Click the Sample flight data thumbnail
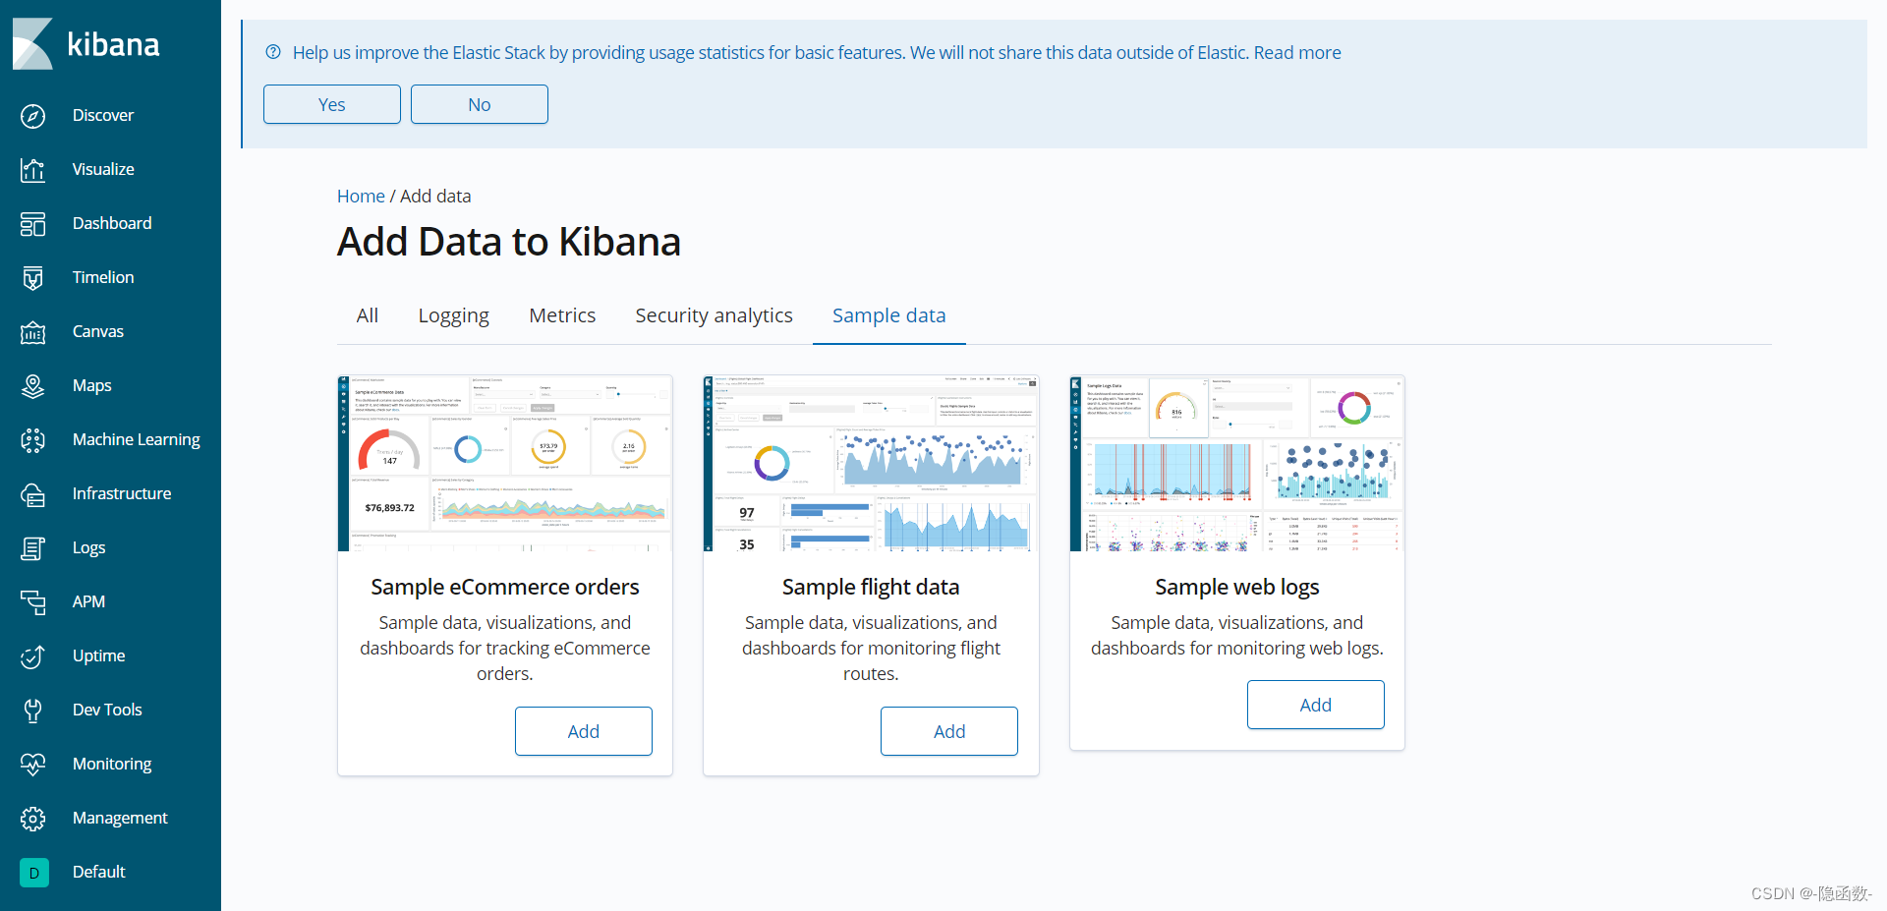This screenshot has width=1887, height=911. tap(871, 463)
